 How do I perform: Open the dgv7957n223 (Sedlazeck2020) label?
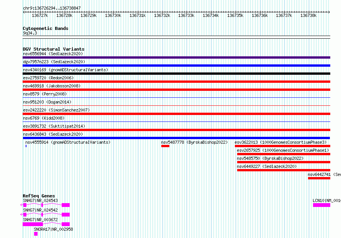coord(54,62)
